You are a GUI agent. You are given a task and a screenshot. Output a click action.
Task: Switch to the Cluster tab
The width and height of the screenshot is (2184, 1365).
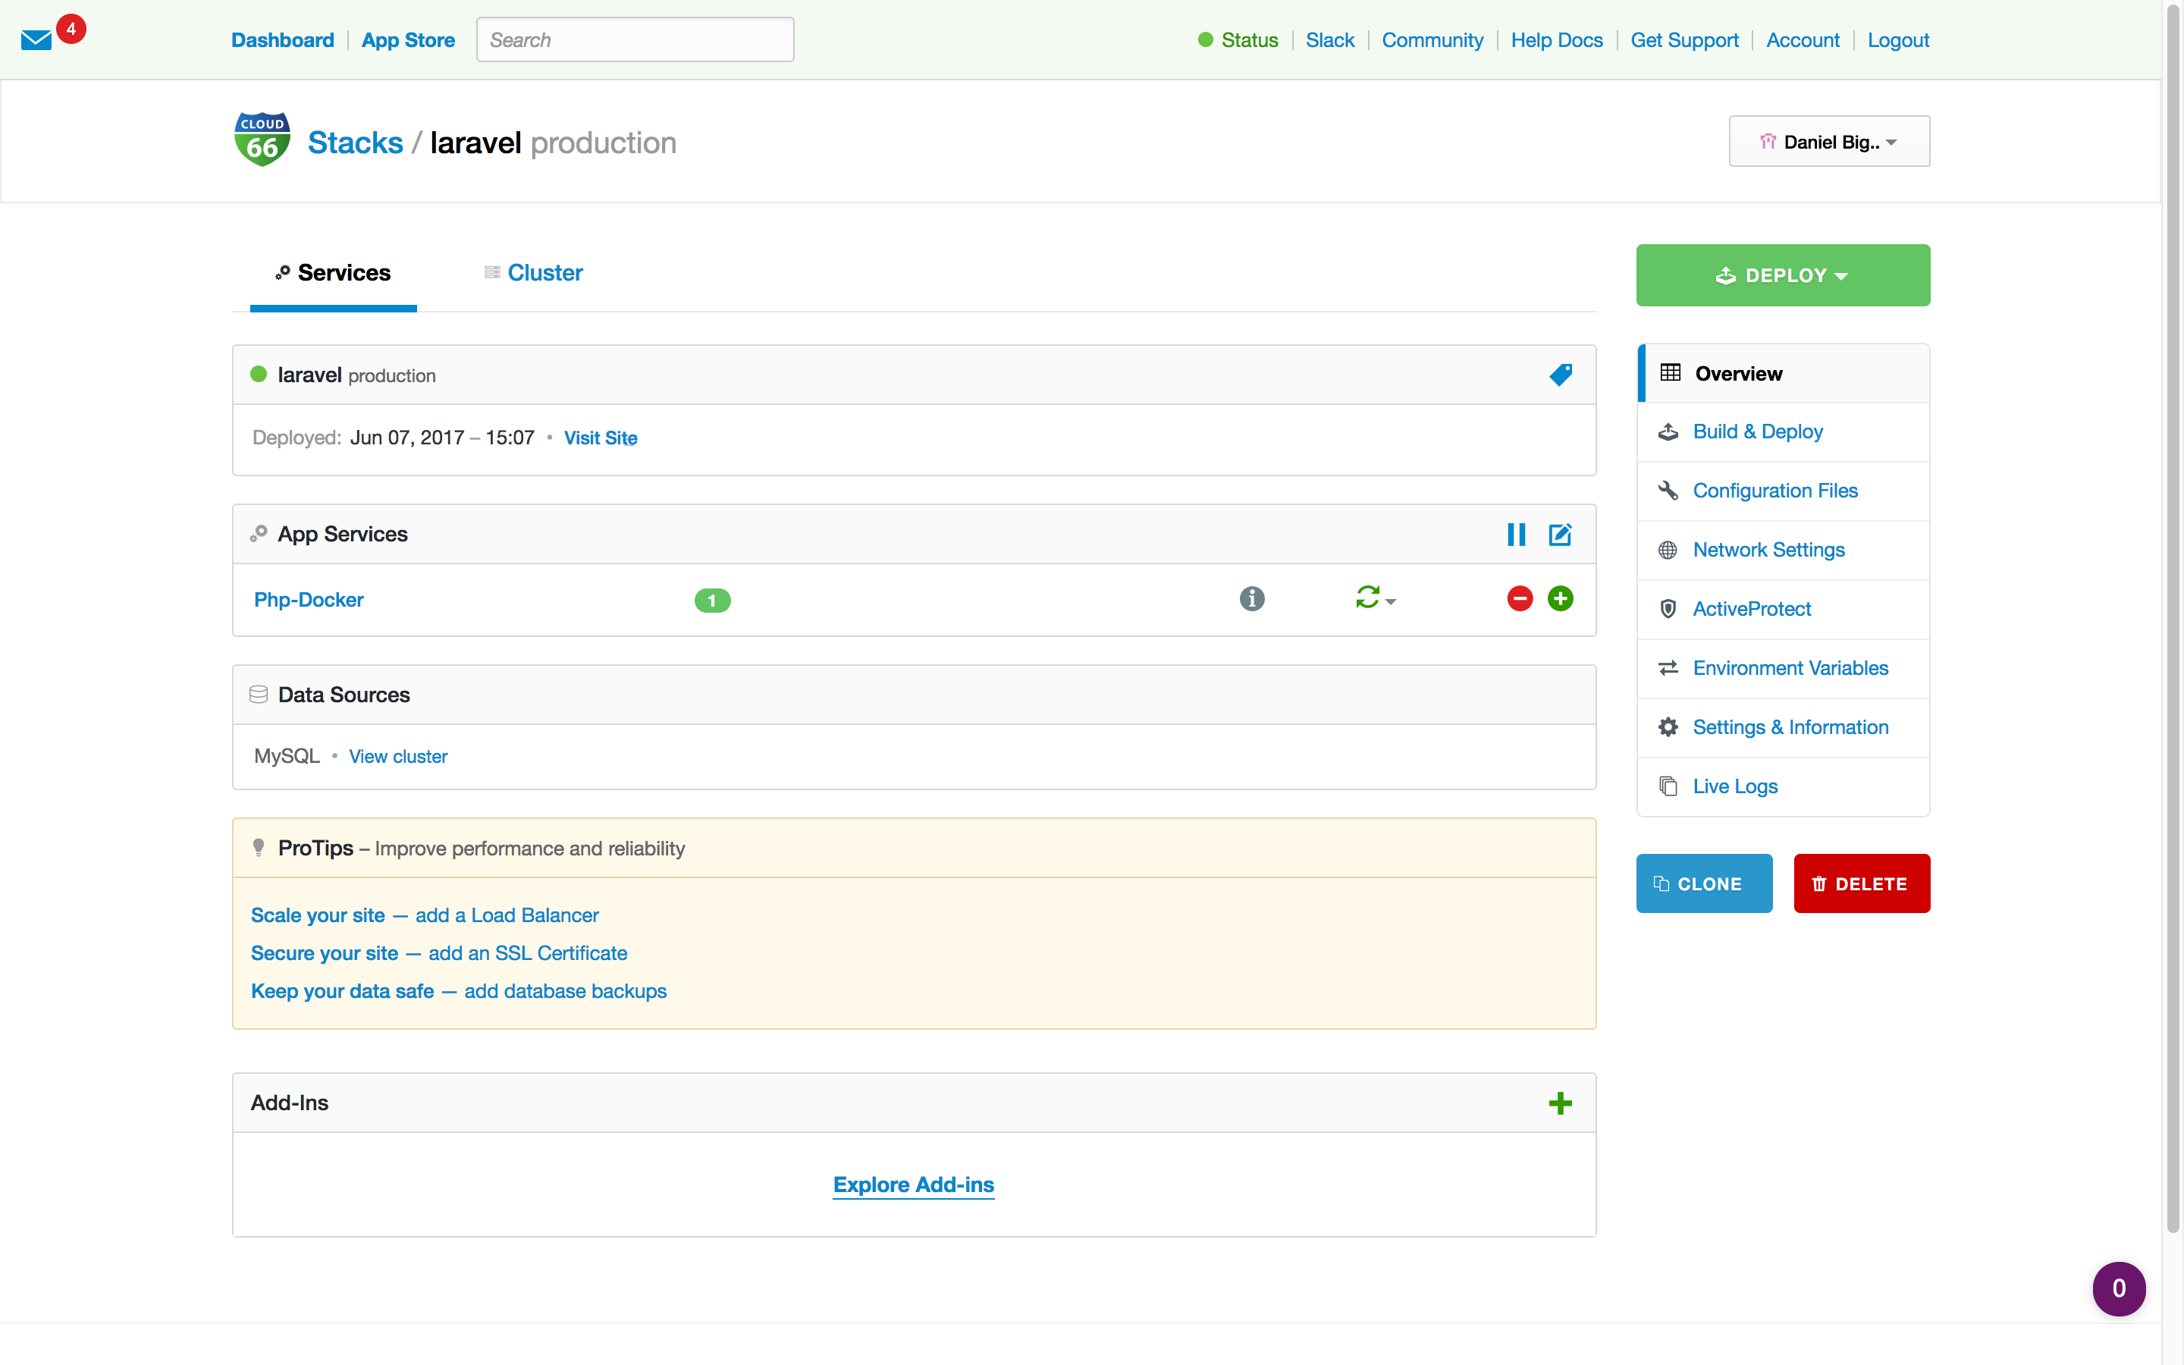[x=544, y=272]
